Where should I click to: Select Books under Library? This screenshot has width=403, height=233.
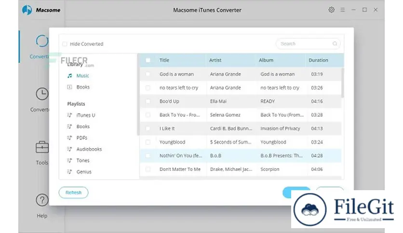point(83,87)
